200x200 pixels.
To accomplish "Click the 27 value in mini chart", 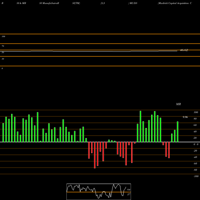I will point(129,194).
